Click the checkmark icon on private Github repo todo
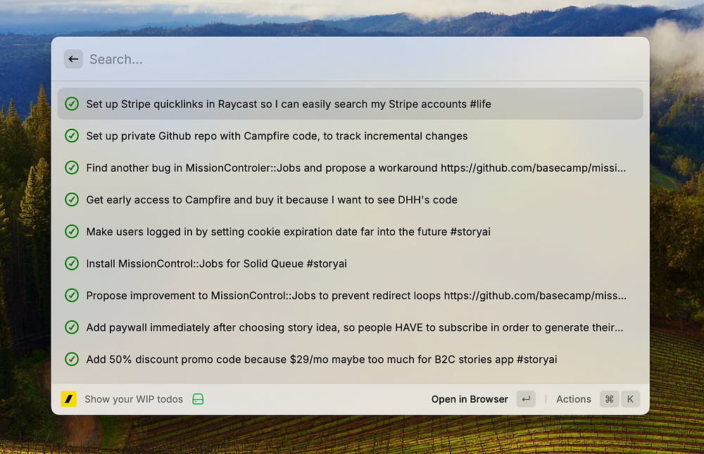The height and width of the screenshot is (454, 704). 72,136
